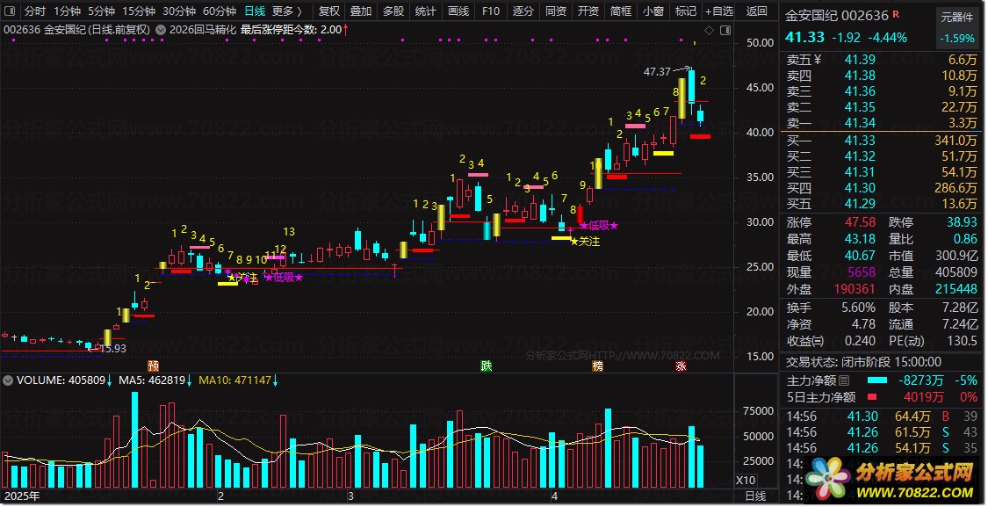Click the 返回 back button

click(x=757, y=11)
